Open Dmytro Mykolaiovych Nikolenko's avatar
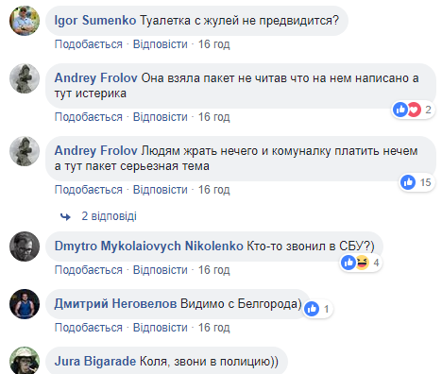This screenshot has width=442, height=374. pyautogui.click(x=25, y=246)
